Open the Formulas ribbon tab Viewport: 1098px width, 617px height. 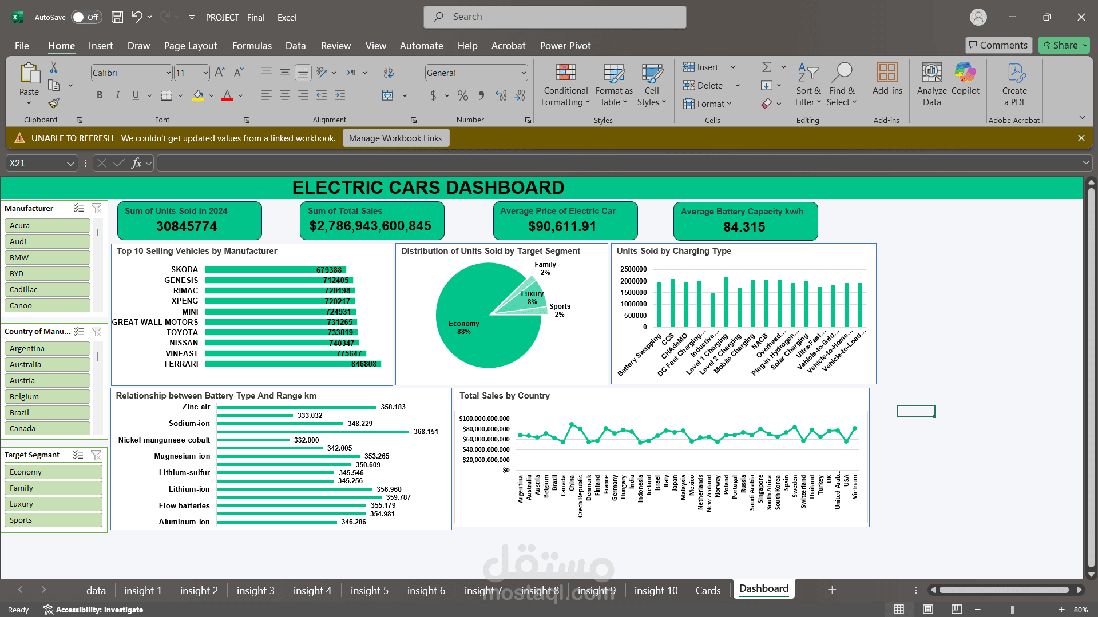point(252,46)
